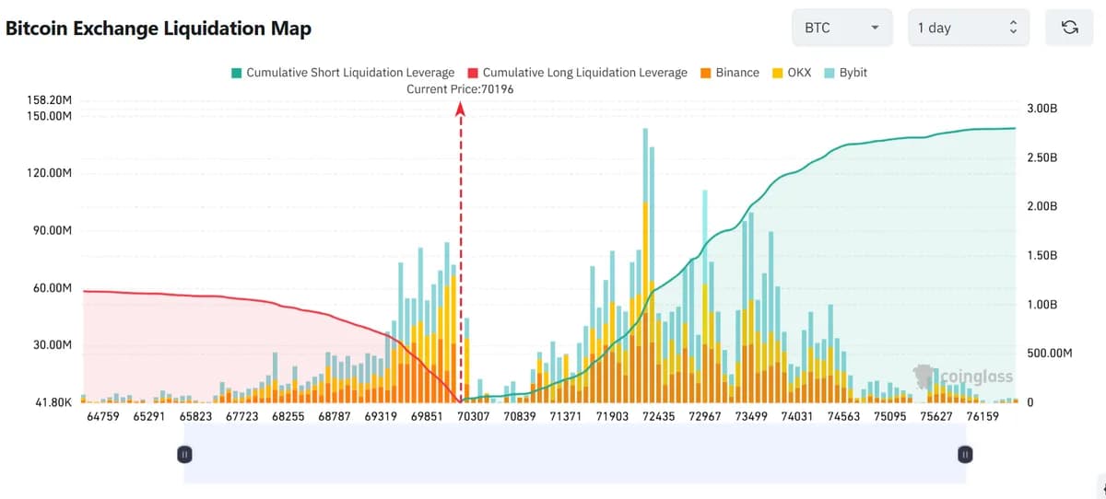
Task: Click the coinglass watermark logo
Action: [963, 376]
